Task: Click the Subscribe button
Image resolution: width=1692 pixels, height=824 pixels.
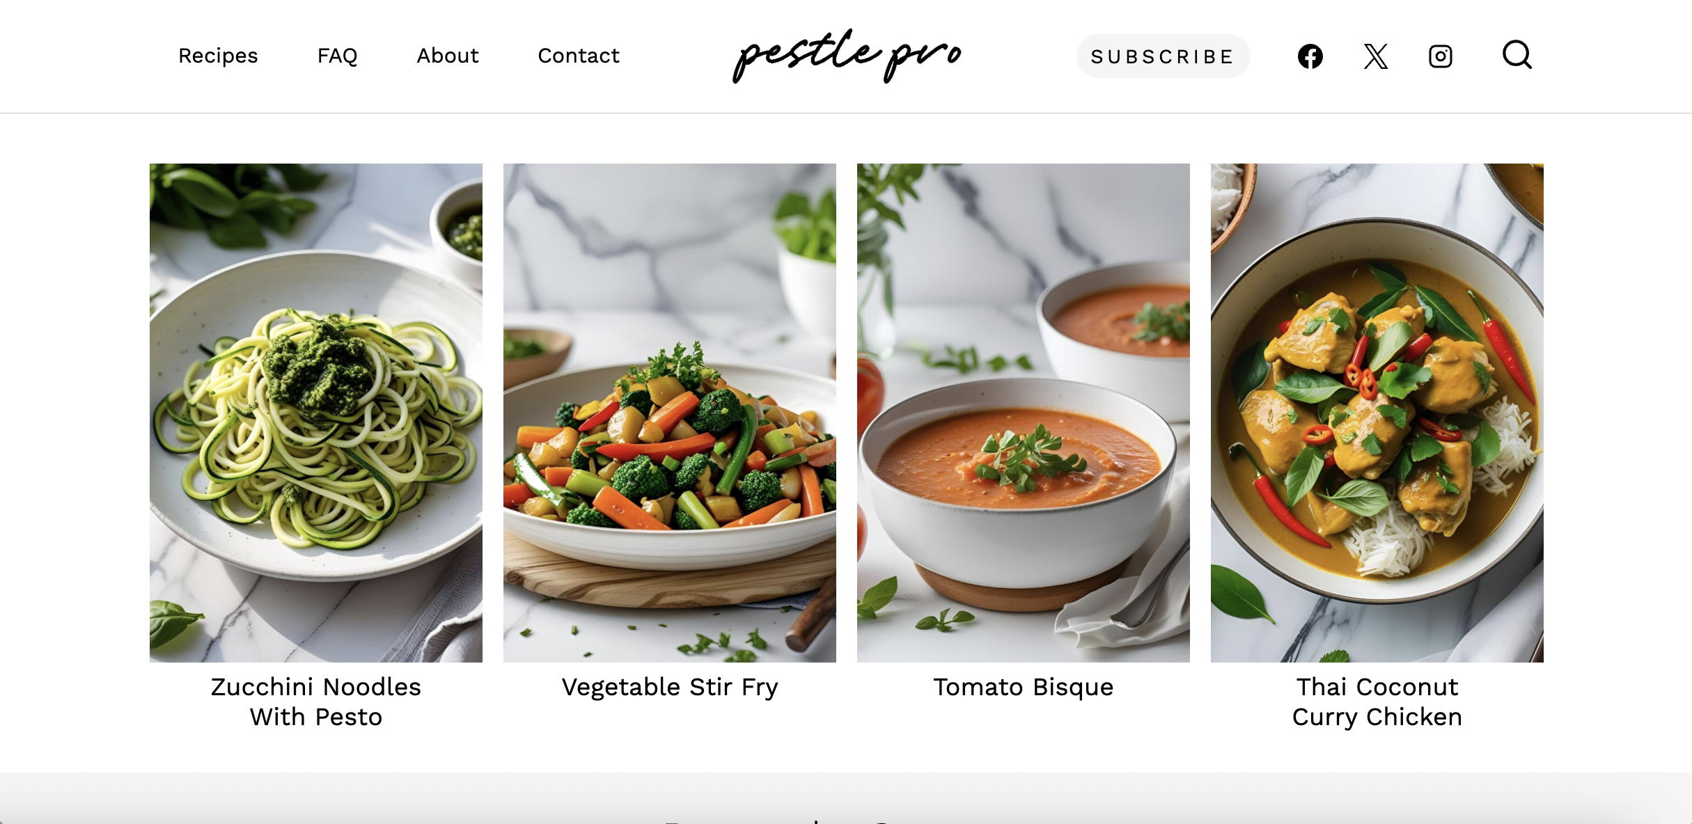Action: point(1163,56)
